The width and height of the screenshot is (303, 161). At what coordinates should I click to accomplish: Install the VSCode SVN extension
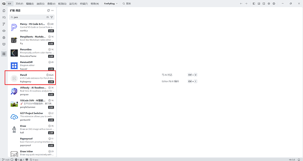pos(51,107)
